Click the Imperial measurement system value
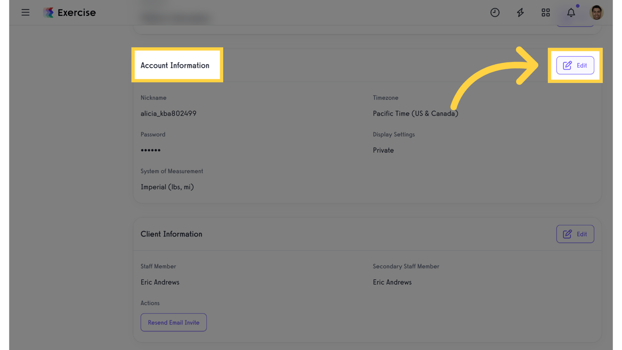The width and height of the screenshot is (622, 350). (167, 187)
